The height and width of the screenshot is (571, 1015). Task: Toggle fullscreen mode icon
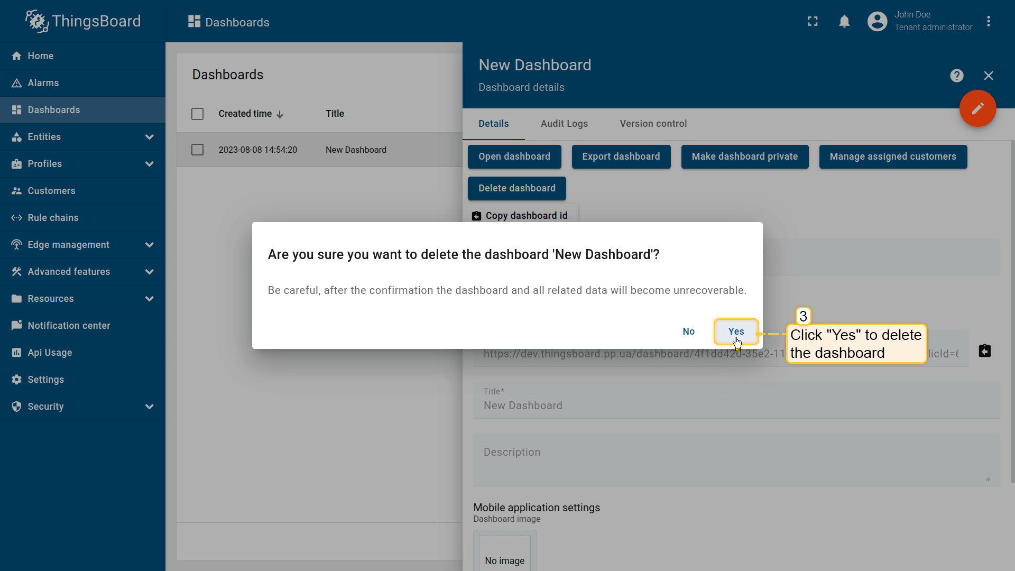[x=813, y=22]
